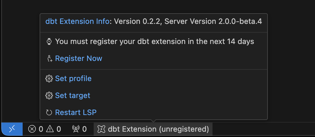Image resolution: width=315 pixels, height=137 pixels.
Task: Open the remote window indicator in status bar
Action: tap(12, 129)
